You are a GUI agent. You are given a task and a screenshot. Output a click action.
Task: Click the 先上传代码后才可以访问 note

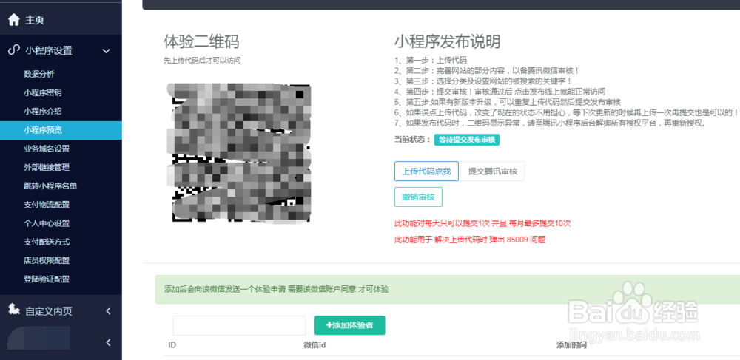202,61
